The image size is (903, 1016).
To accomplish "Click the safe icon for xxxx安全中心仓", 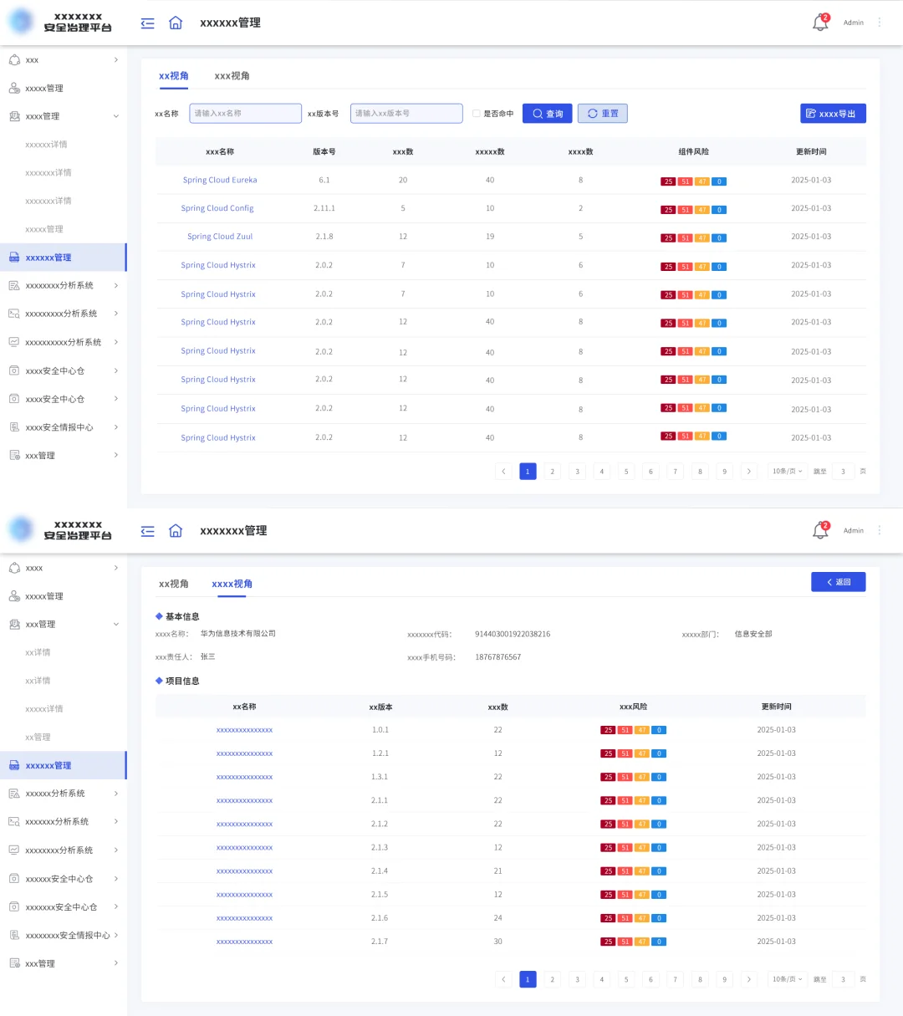I will pos(14,370).
